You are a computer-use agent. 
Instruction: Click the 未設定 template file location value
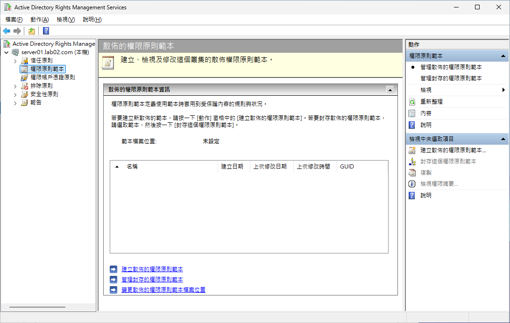point(211,142)
